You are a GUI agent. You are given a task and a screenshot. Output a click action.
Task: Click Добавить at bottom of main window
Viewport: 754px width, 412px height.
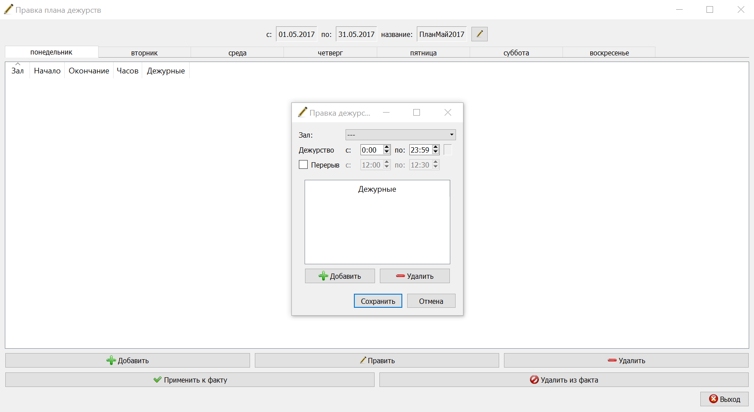pos(128,361)
